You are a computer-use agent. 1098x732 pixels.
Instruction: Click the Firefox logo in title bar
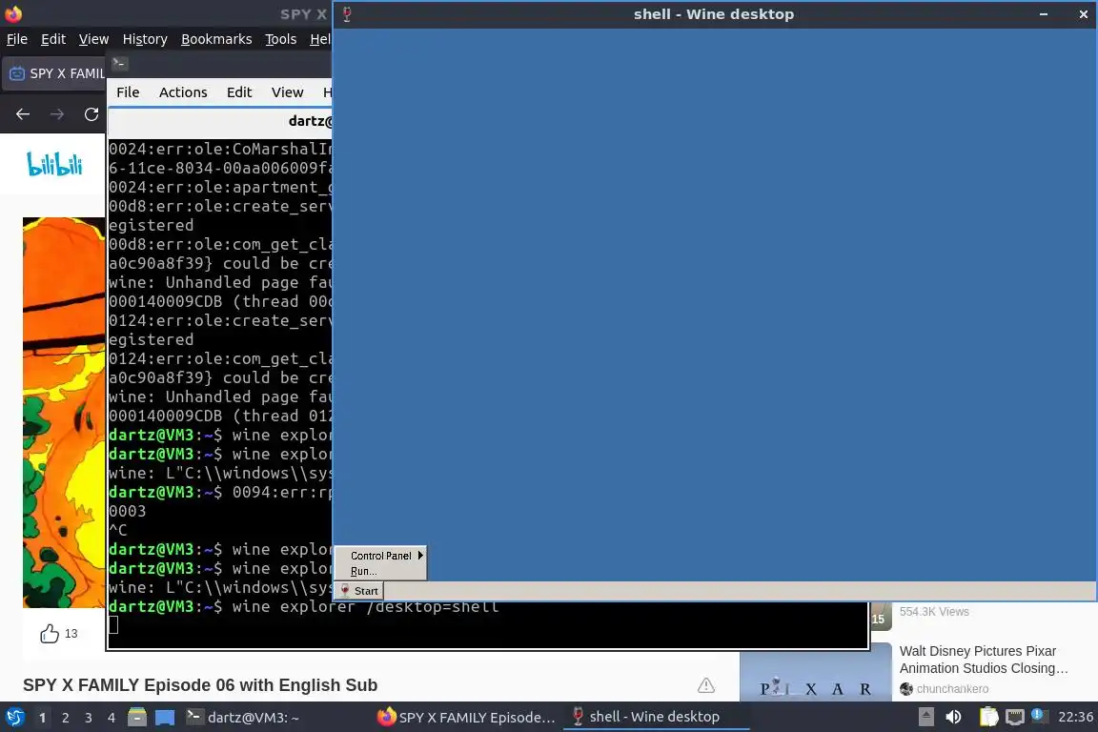click(x=12, y=13)
